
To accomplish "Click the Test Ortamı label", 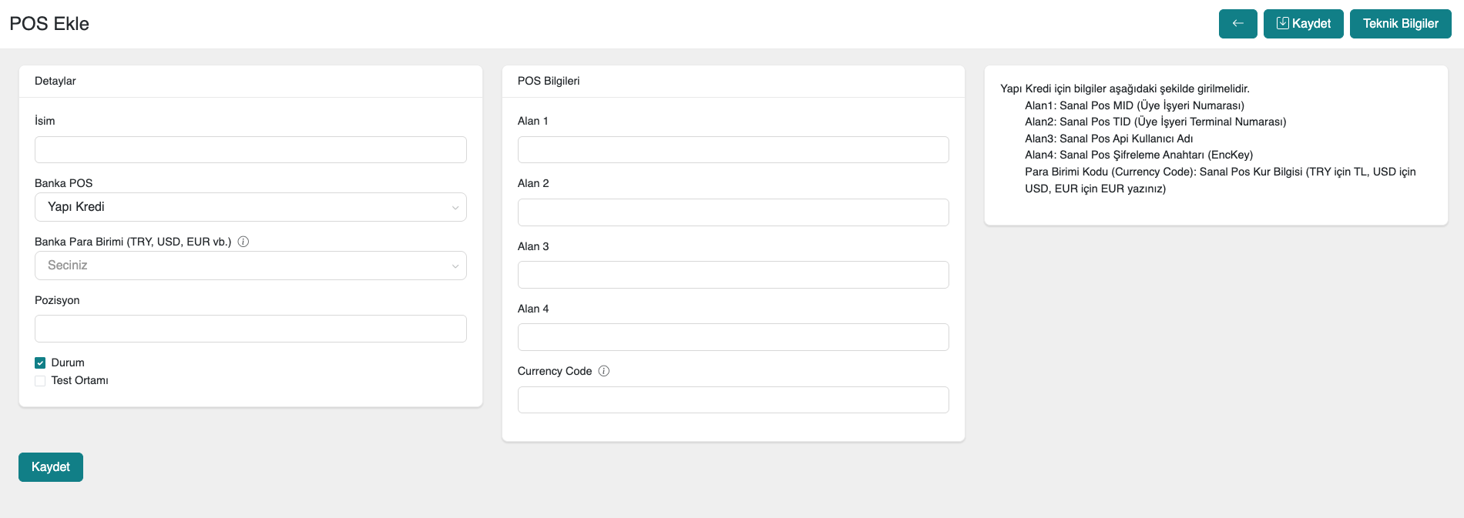I will [x=79, y=381].
